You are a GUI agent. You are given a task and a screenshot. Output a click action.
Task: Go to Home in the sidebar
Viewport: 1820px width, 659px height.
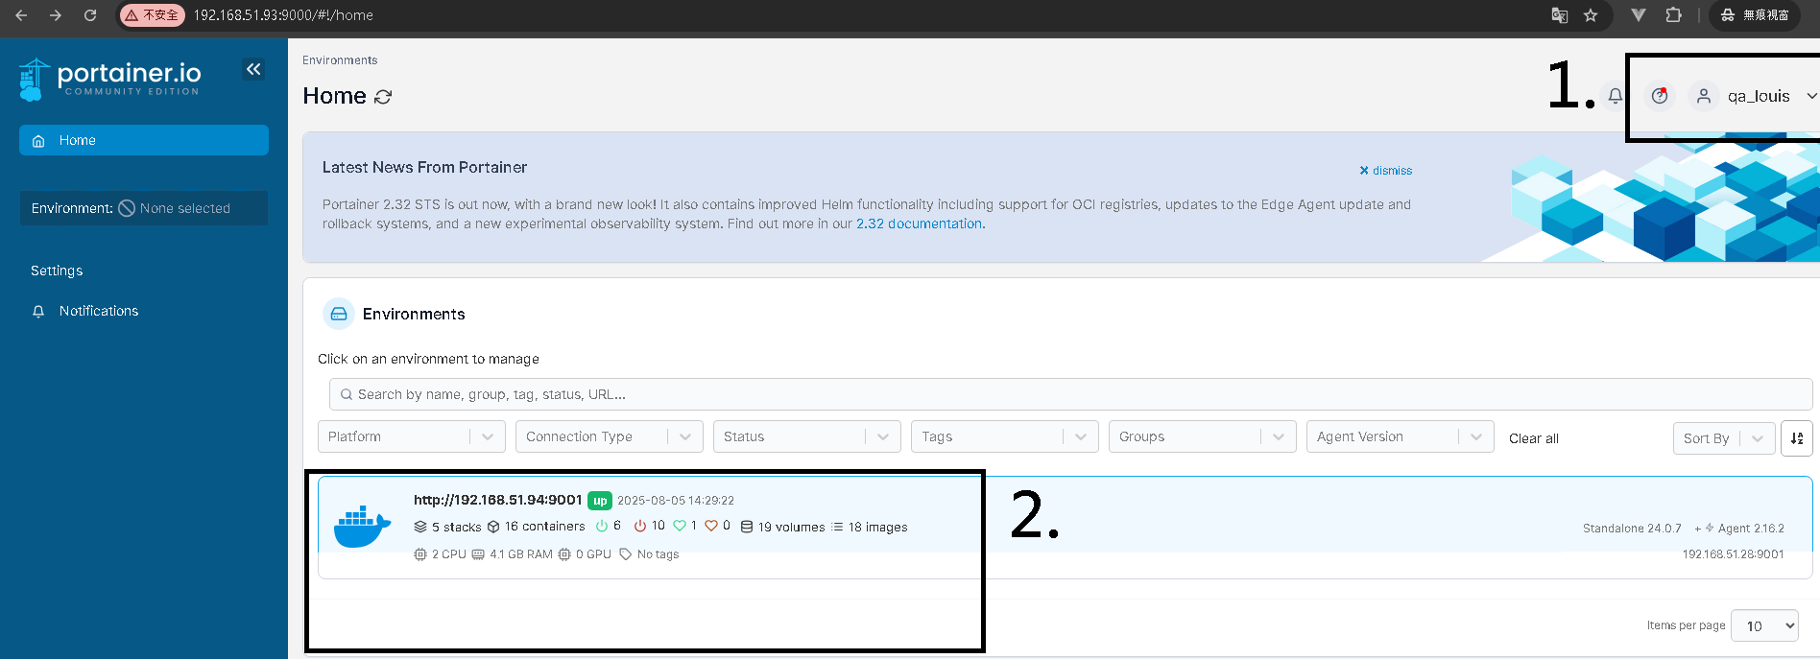click(144, 140)
